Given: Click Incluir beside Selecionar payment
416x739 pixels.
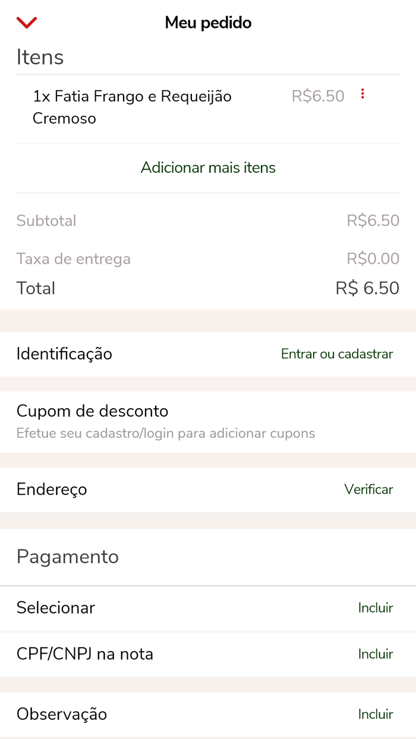Looking at the screenshot, I should 375,608.
